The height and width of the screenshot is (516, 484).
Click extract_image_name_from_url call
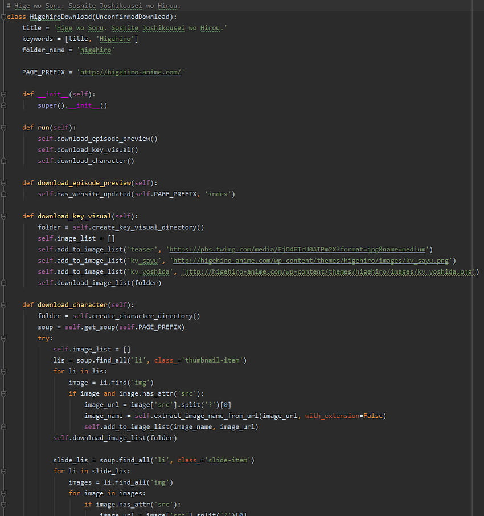tap(206, 416)
